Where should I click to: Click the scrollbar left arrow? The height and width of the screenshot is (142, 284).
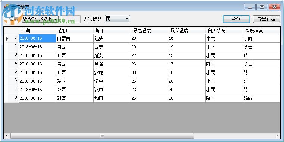(7, 136)
